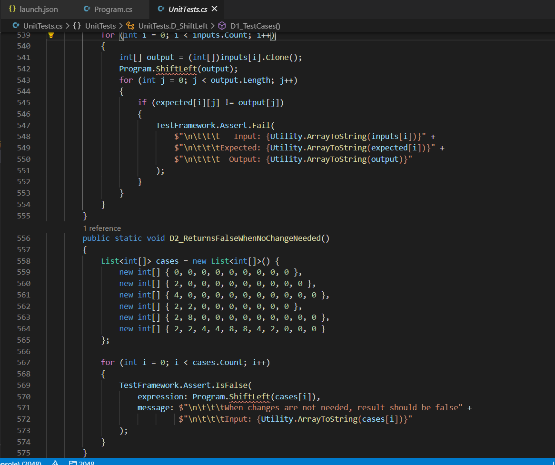This screenshot has height=465, width=555.
Task: Close the UnitTests.cs editor tab
Action: (x=214, y=9)
